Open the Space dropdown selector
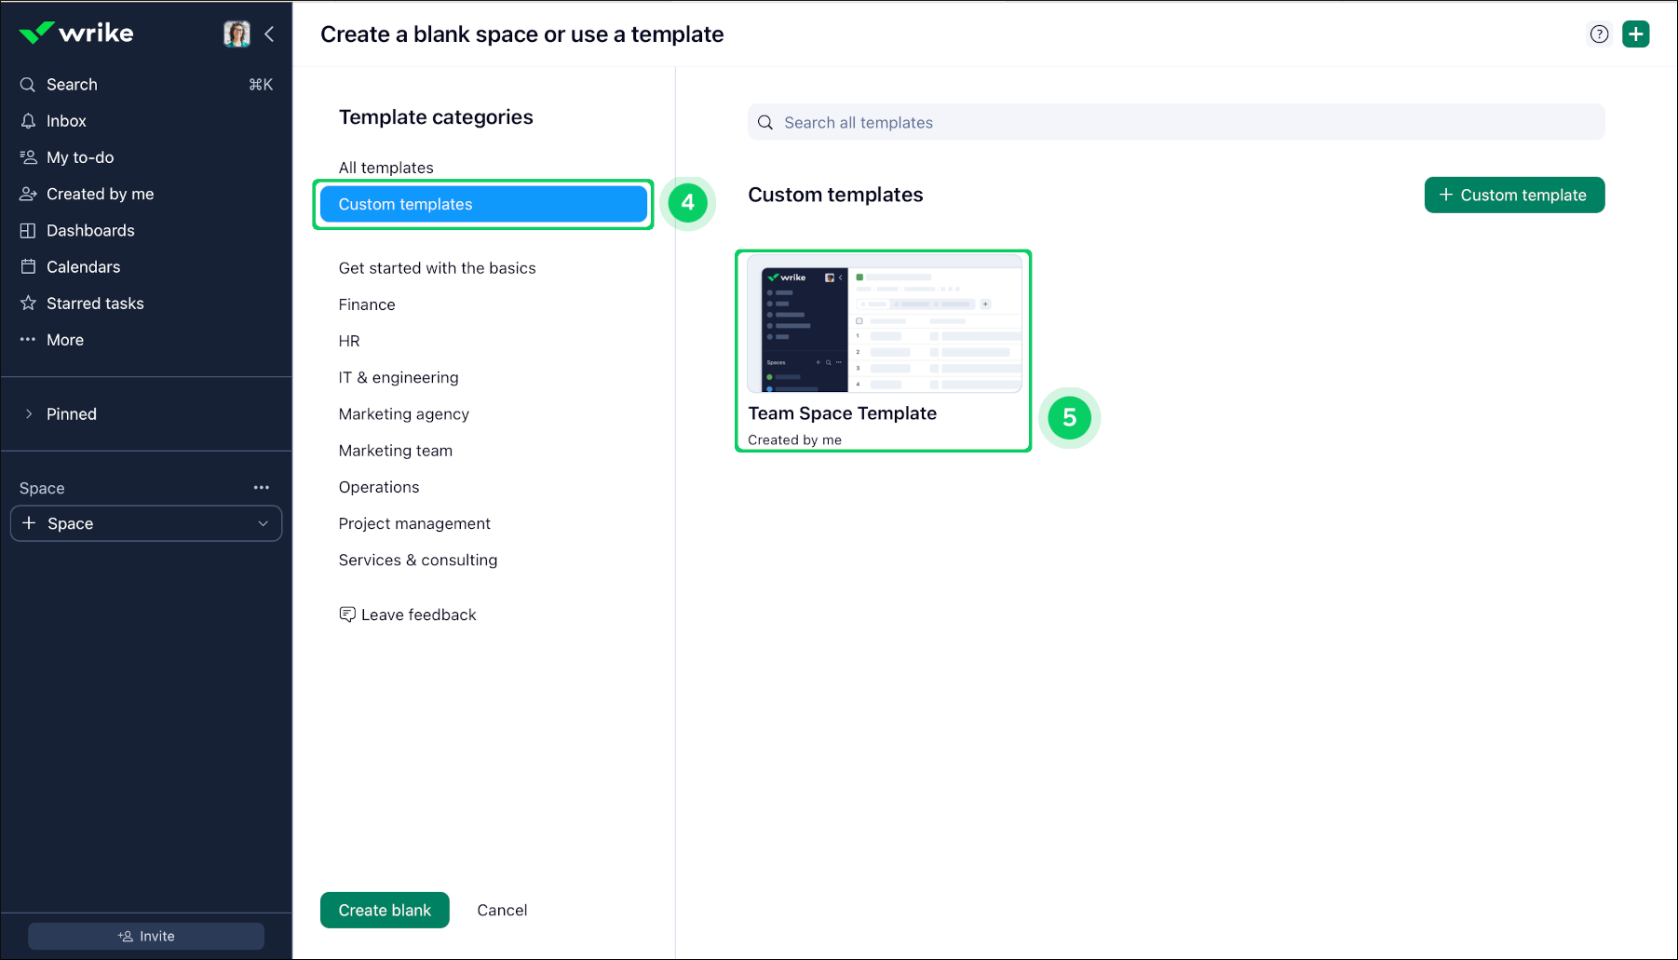Viewport: 1678px width, 960px height. [x=146, y=523]
